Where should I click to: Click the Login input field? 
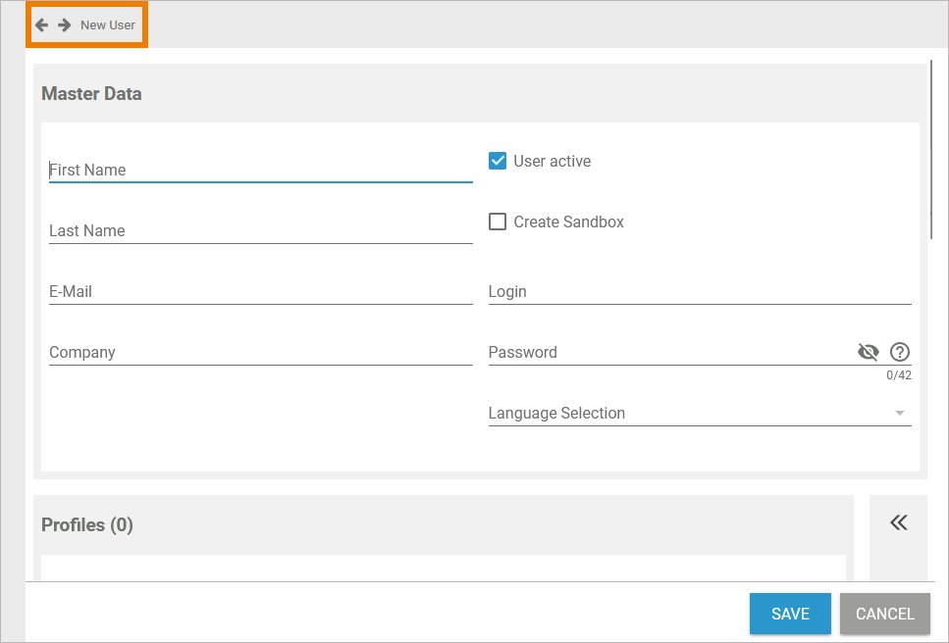(700, 291)
